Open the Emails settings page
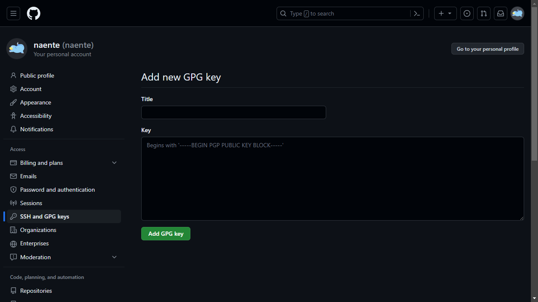This screenshot has width=538, height=302. (x=28, y=176)
